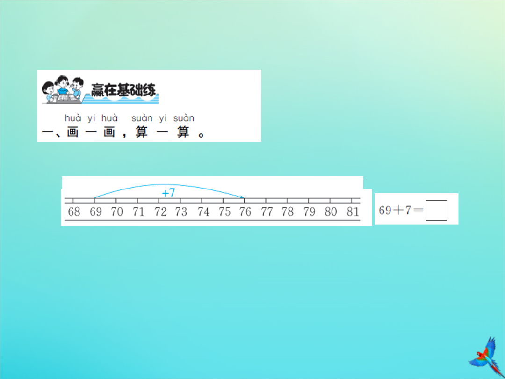Screen dimensions: 505x379
Task: Click number 75 on the number line
Action: (224, 212)
